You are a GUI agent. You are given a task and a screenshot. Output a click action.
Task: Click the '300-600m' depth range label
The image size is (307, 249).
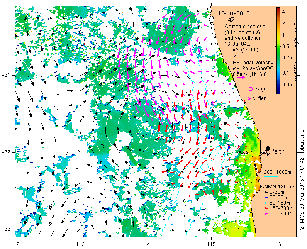pos(281,214)
